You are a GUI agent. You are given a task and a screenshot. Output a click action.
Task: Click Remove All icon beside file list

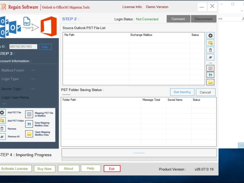click(x=210, y=57)
